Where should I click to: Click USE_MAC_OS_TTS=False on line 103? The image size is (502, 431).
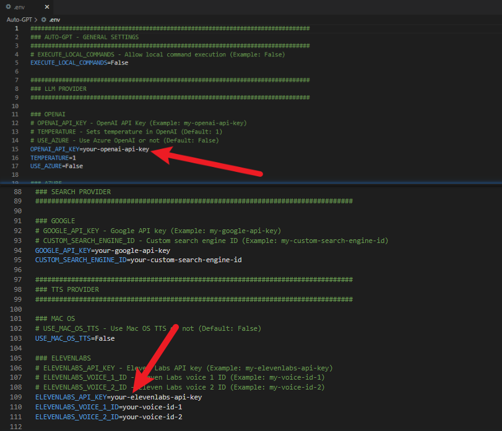(x=75, y=338)
